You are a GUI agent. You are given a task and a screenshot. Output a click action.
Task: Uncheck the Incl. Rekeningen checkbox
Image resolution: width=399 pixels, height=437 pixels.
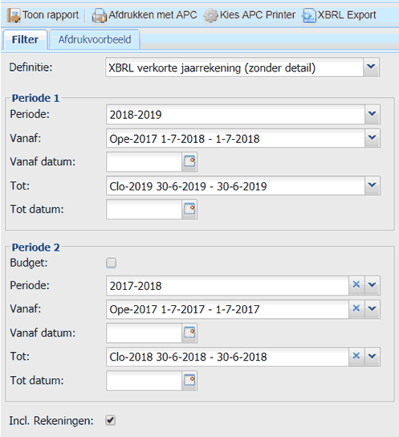111,420
